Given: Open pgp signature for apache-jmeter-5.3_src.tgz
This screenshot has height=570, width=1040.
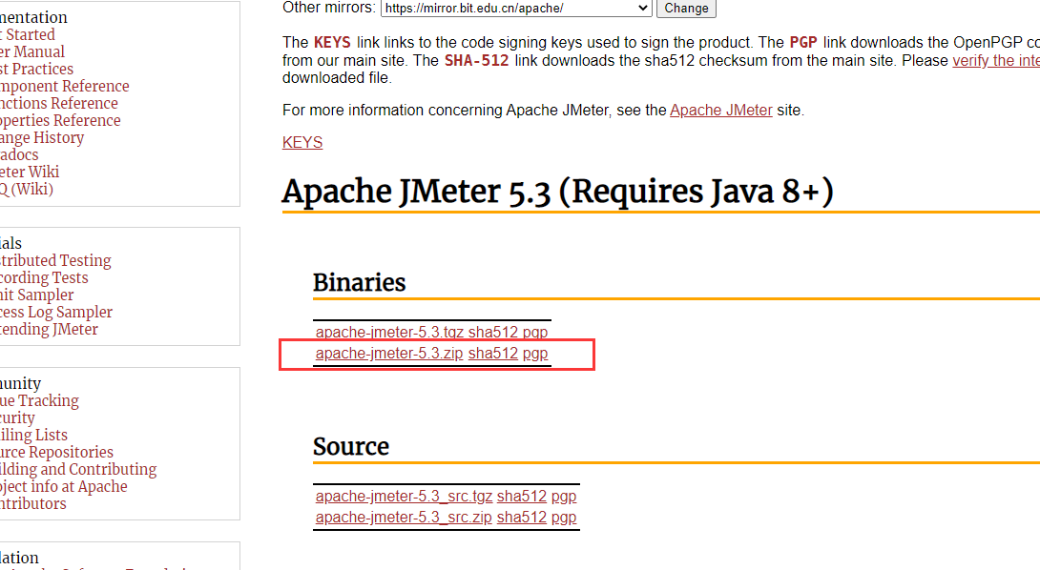Looking at the screenshot, I should pyautogui.click(x=564, y=496).
